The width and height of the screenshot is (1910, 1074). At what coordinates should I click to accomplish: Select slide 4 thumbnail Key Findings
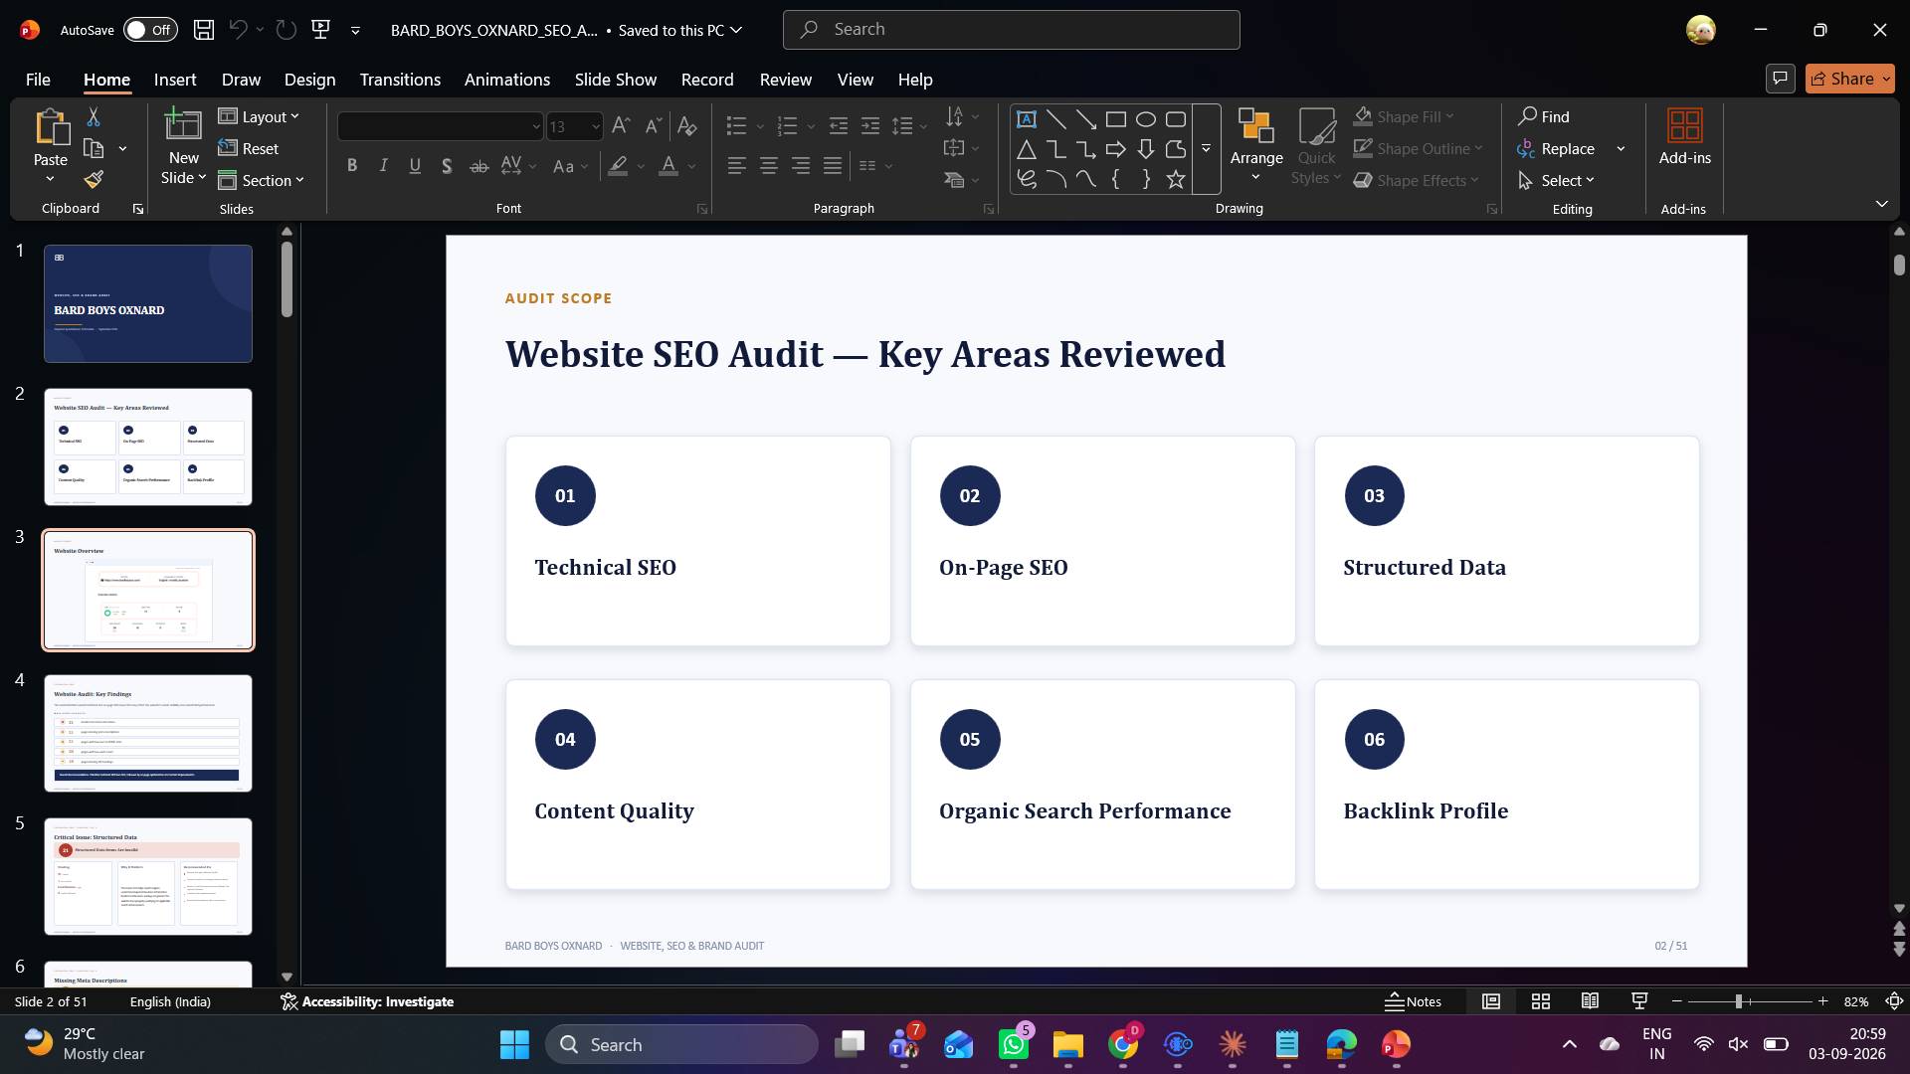pos(148,734)
